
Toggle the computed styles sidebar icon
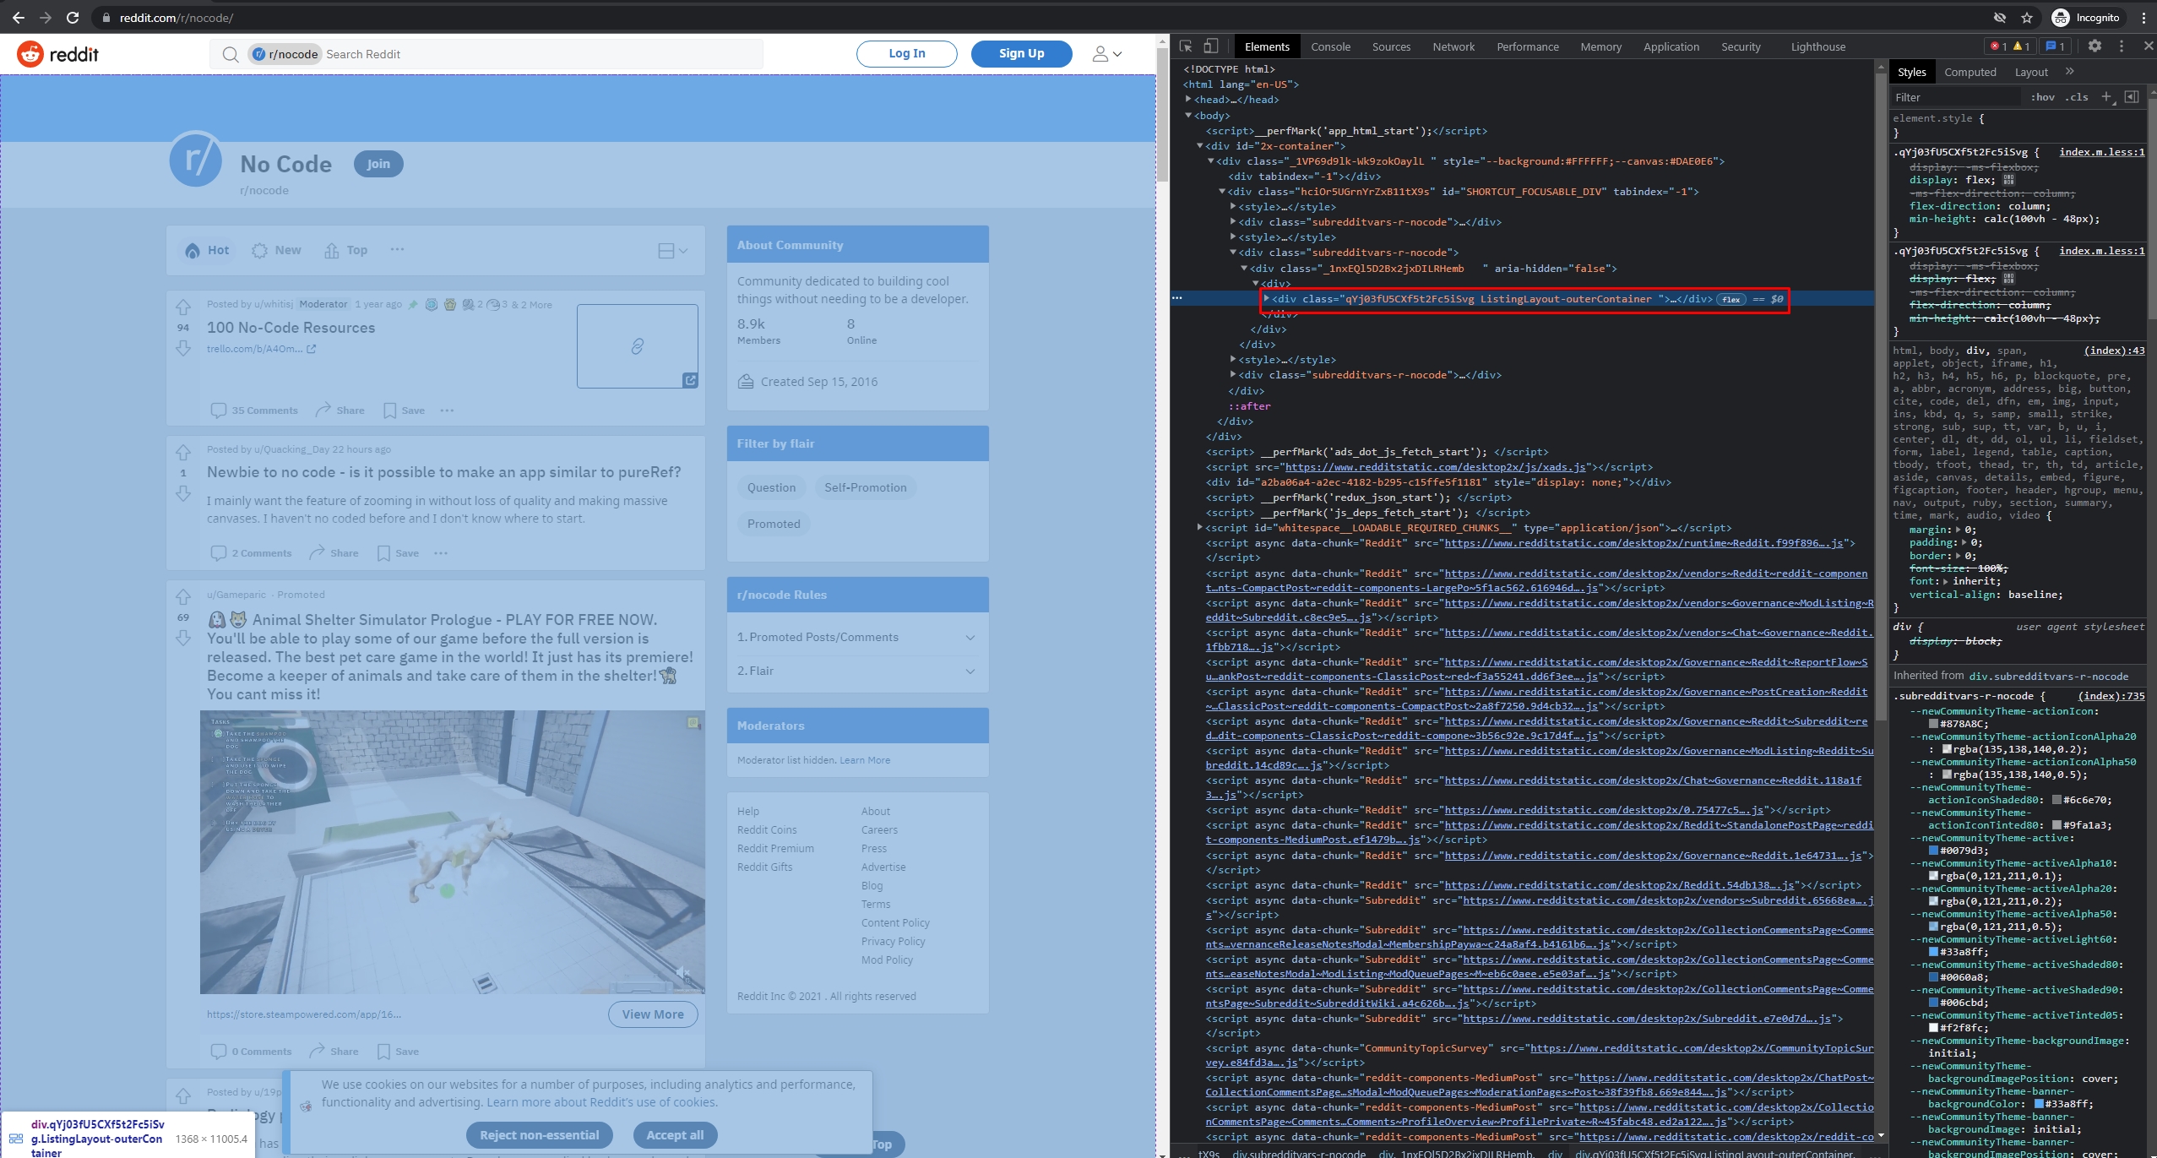click(x=2132, y=97)
